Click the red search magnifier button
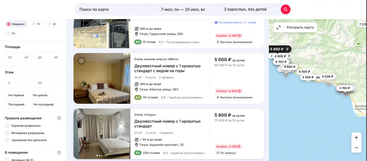Screen dimensions: 367x161 click(x=285, y=9)
